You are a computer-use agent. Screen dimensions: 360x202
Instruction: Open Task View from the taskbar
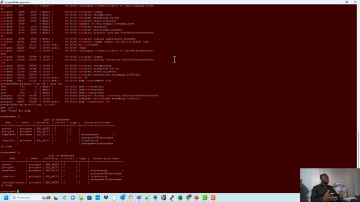(56, 198)
